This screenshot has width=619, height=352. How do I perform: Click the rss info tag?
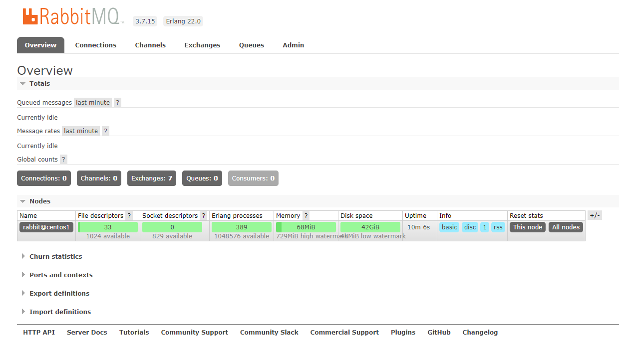[x=498, y=227]
